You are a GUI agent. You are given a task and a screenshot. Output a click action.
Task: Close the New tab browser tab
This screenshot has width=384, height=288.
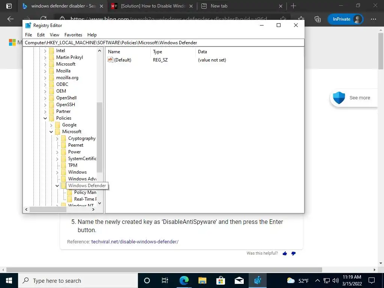(280, 6)
